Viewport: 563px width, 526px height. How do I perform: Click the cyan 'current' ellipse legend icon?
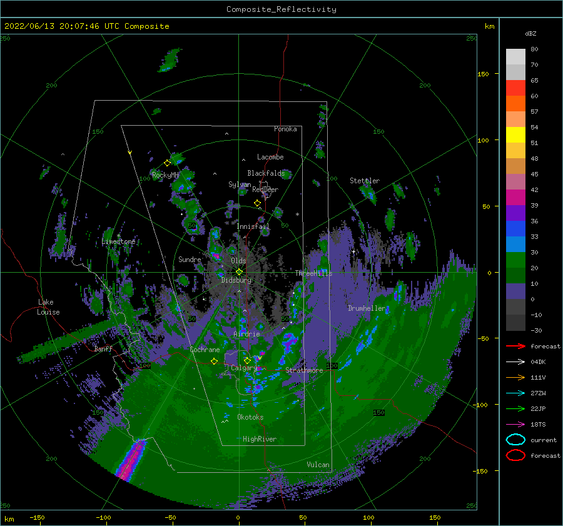[x=515, y=440]
